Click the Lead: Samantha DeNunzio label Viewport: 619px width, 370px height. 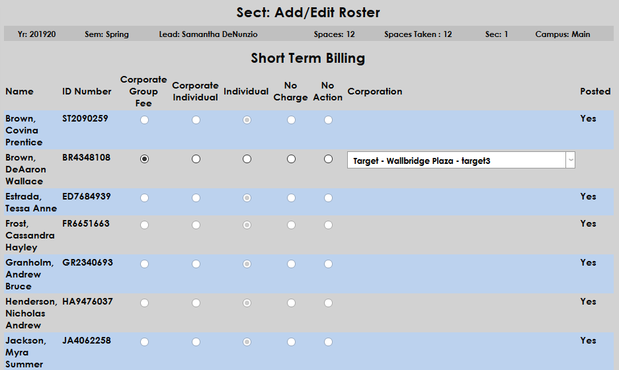point(208,34)
